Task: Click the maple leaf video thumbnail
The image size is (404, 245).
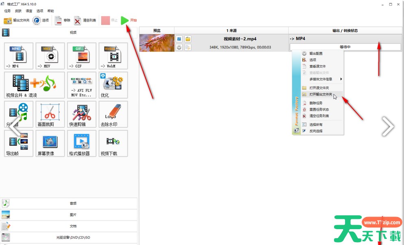Action: click(157, 43)
